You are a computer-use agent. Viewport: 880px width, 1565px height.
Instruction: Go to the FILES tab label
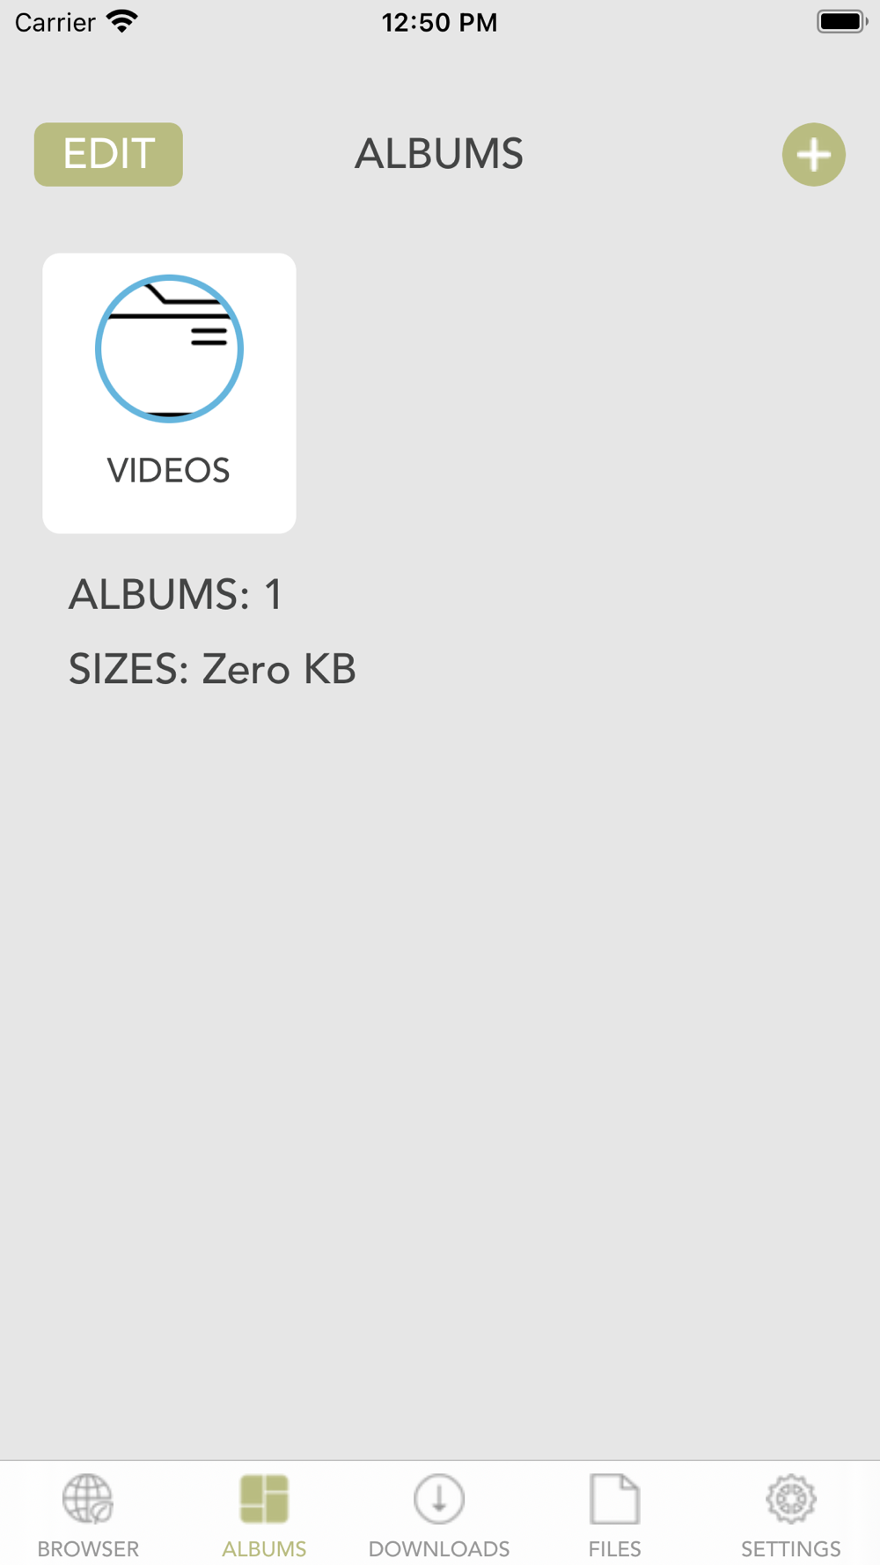614,1548
